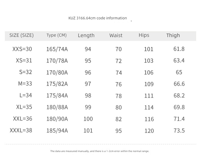The width and height of the screenshot is (201, 168).
Task: Click the SIZE (SIZE) header cell
Action: (22, 35)
